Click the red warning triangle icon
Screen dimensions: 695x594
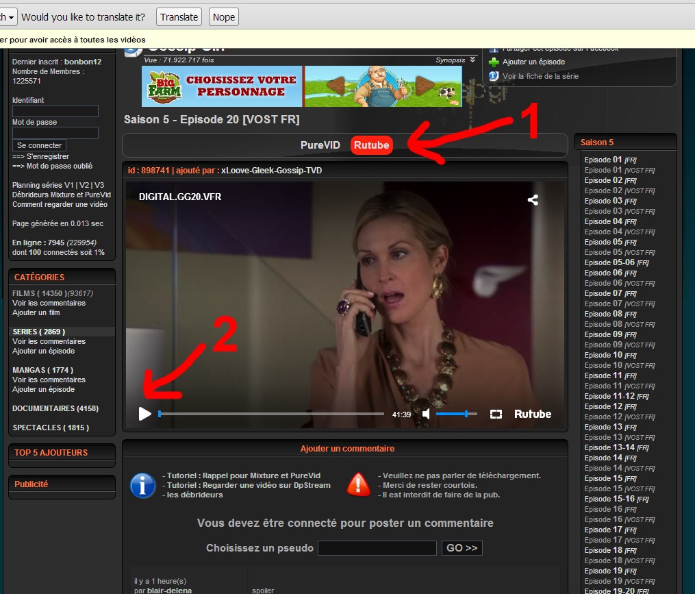tap(359, 484)
